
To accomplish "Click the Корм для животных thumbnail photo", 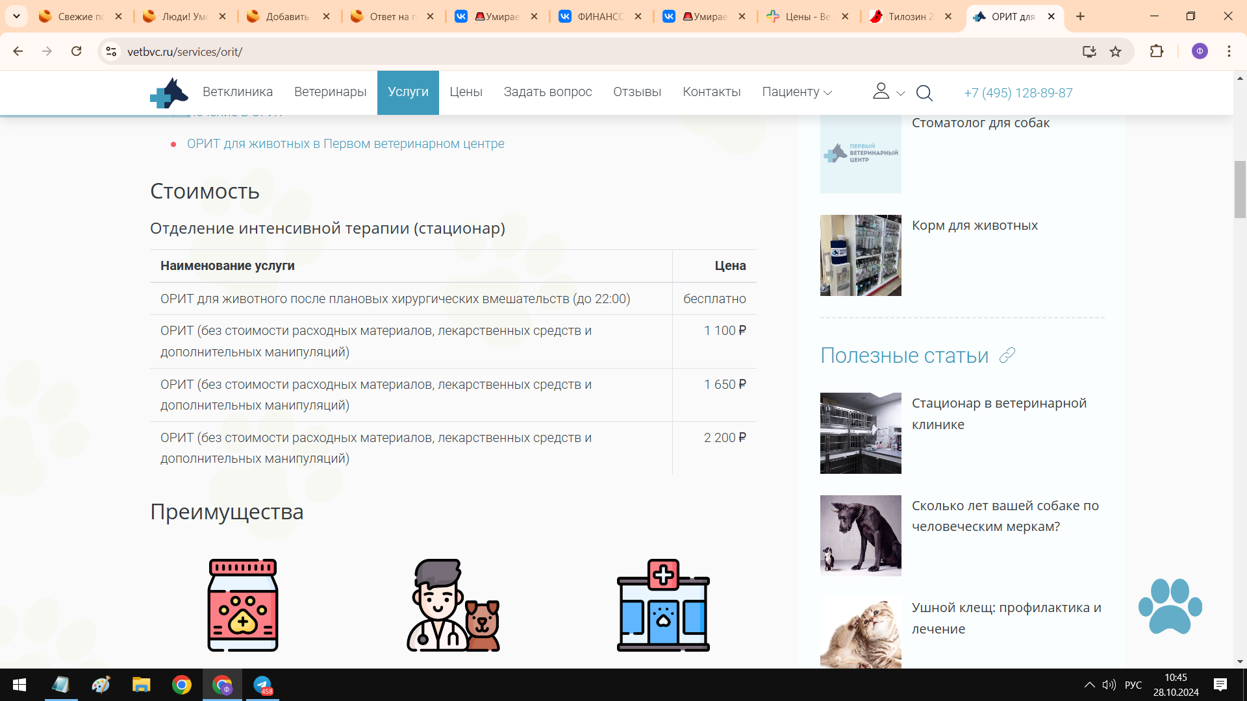I will click(861, 255).
